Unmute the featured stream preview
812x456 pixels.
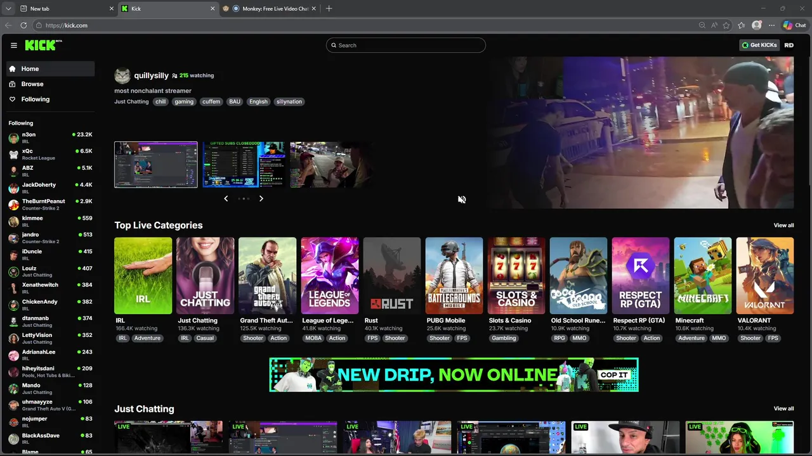tap(462, 199)
